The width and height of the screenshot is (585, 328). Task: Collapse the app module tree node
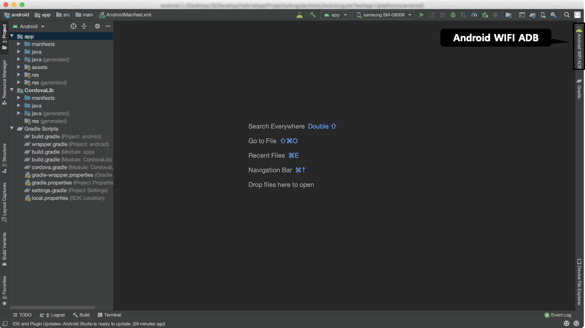pyautogui.click(x=12, y=36)
